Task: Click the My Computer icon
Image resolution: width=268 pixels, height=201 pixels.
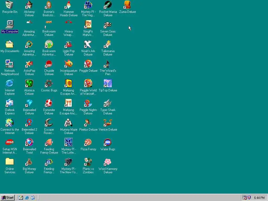Action: pyautogui.click(x=10, y=24)
